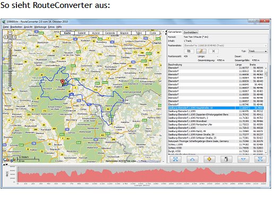The image size is (278, 202).
Task: Move selected position to top of list
Action: point(176,159)
